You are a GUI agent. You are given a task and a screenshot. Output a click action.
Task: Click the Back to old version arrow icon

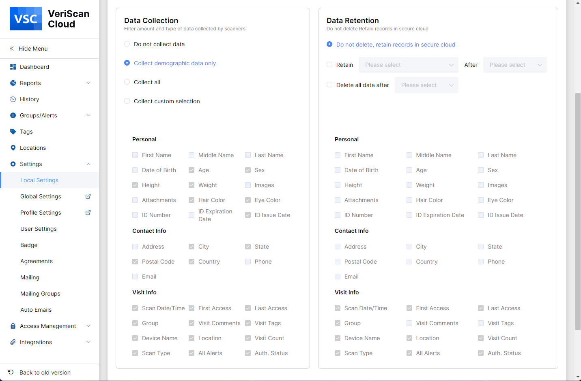point(11,372)
